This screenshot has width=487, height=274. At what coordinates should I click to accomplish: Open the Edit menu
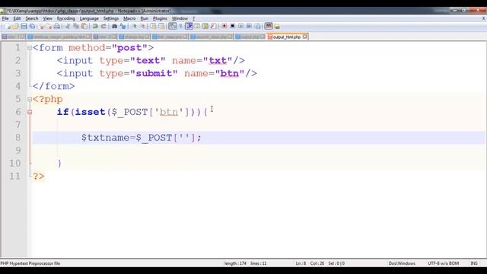tap(17, 18)
